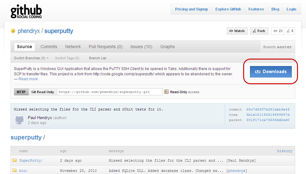The image size is (306, 174).
Task: Click Read more in description
Action: pos(28,79)
